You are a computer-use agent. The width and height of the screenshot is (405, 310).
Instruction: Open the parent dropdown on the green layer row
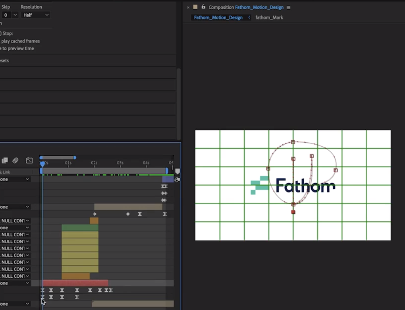[x=15, y=228]
